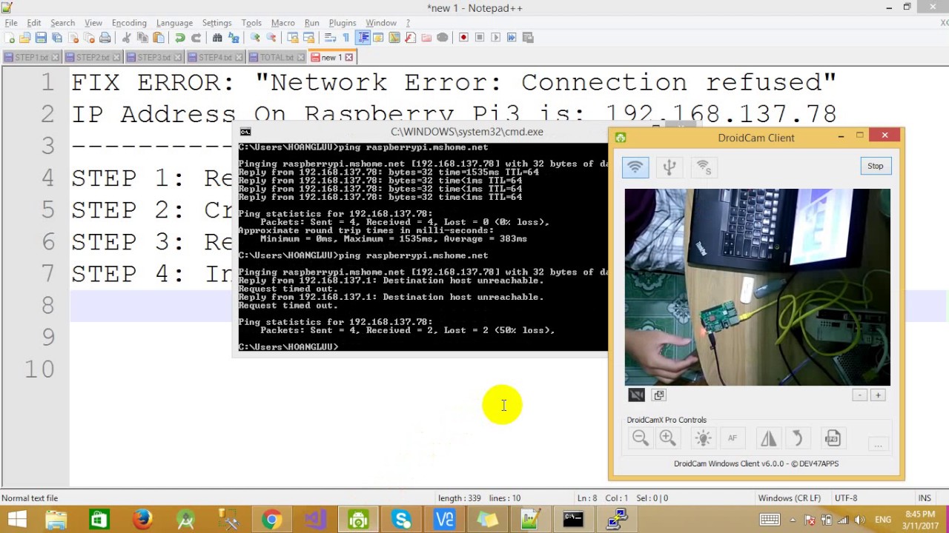Click the ENG language indicator in tray

click(x=883, y=520)
